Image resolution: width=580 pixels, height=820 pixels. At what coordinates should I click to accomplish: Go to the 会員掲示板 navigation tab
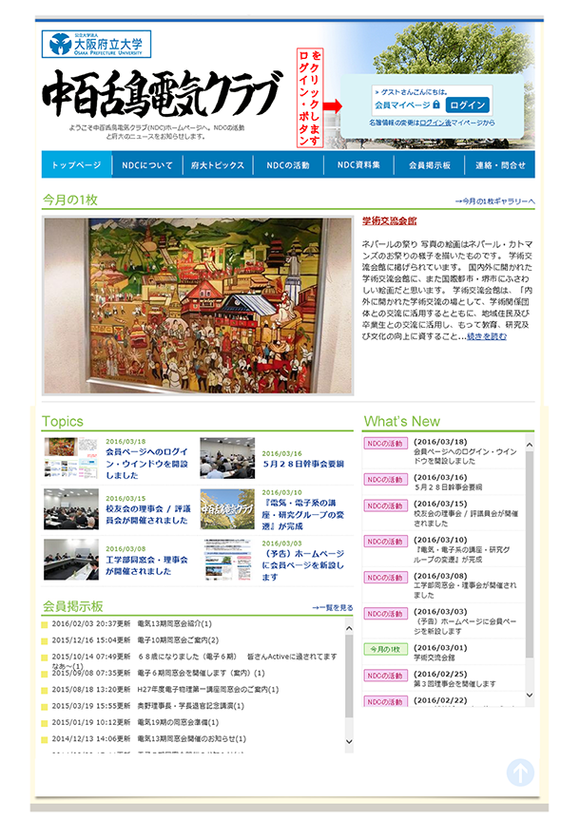click(429, 164)
